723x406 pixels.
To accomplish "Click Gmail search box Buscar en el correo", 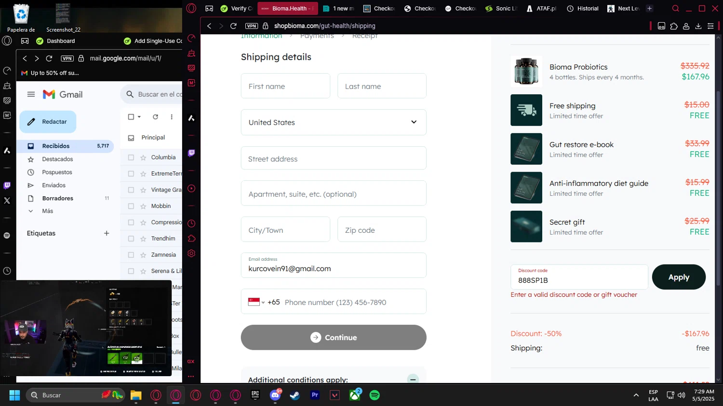I will coord(152,94).
